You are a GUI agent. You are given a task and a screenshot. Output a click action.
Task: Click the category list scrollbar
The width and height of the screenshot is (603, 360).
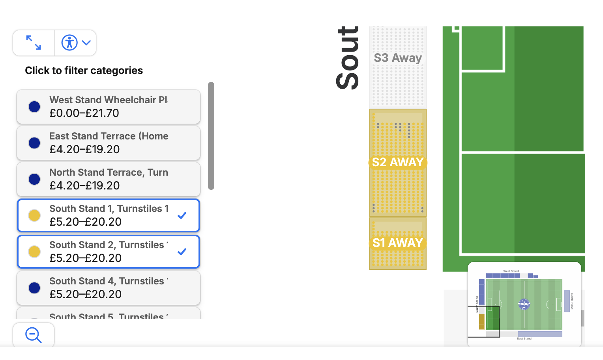pos(211,136)
